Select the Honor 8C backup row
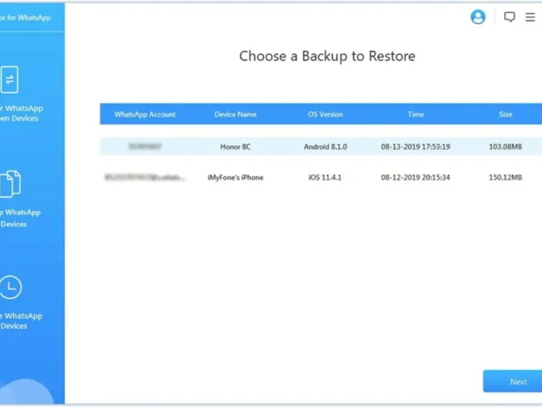542x407 pixels. pyautogui.click(x=321, y=147)
